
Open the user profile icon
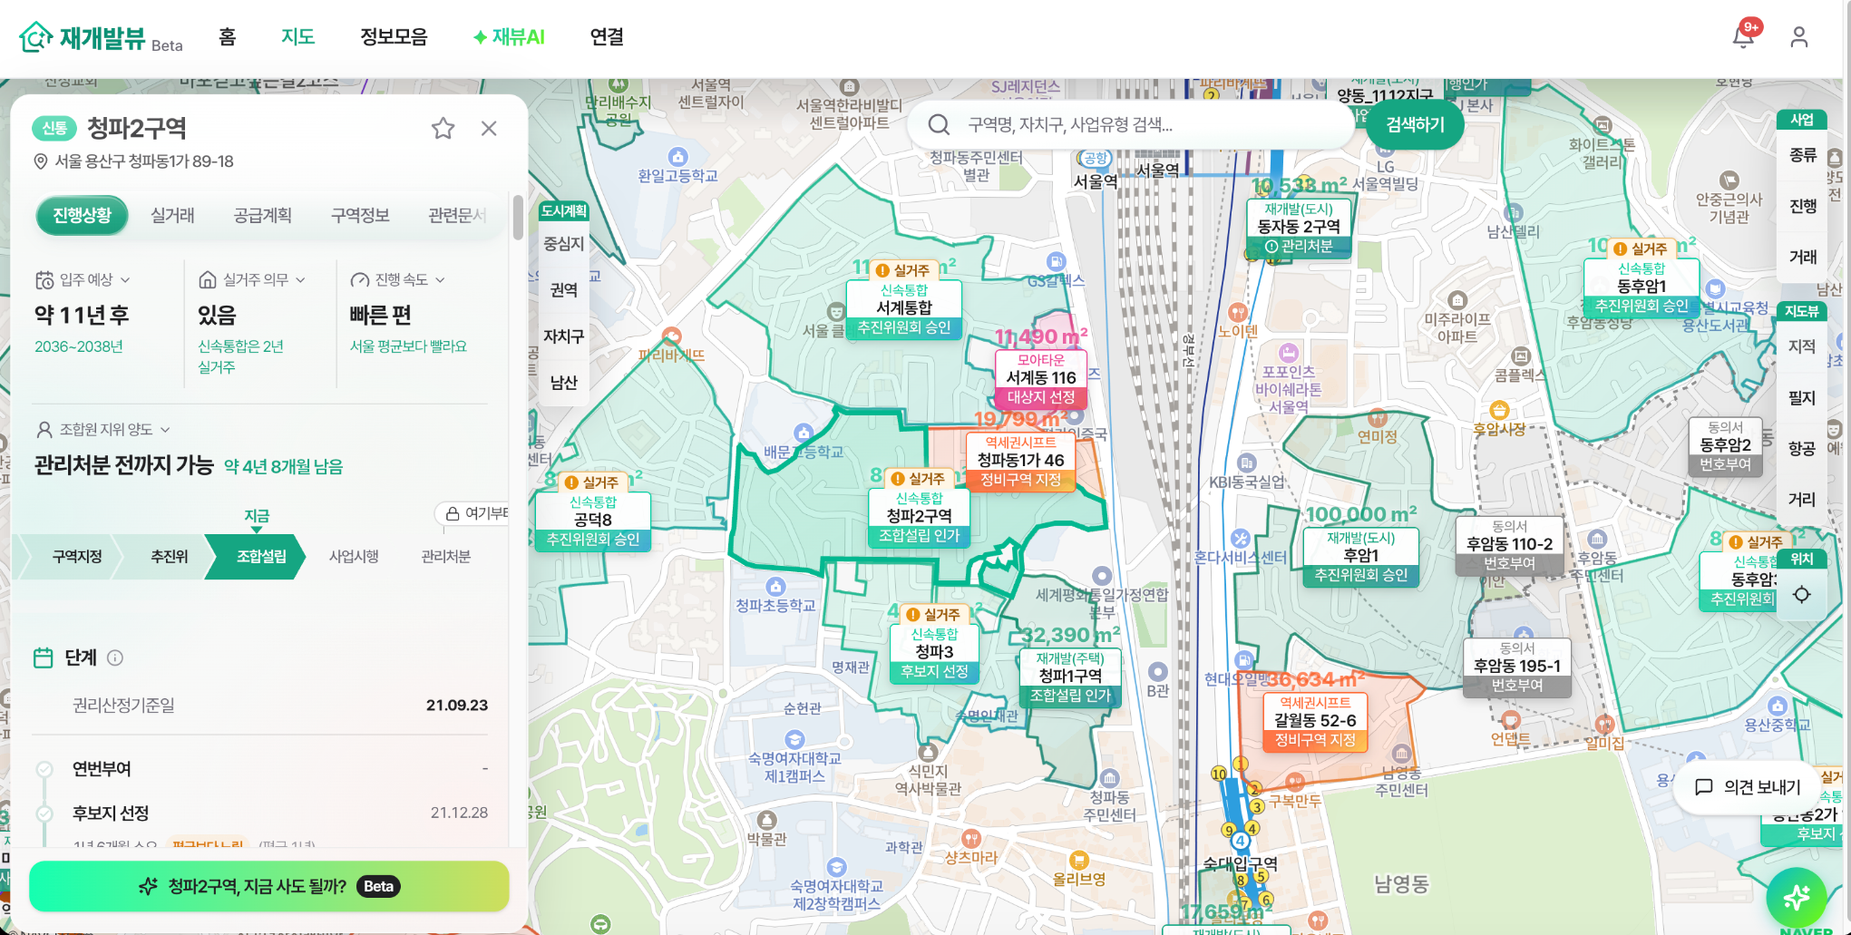(x=1798, y=37)
